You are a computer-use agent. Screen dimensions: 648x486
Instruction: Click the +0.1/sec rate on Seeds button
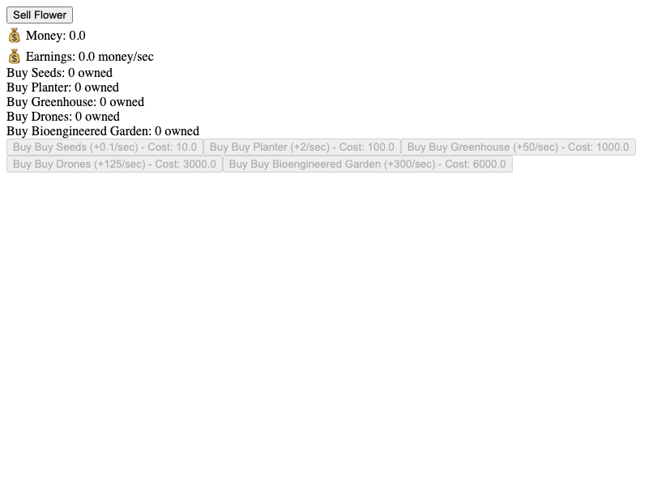(113, 147)
